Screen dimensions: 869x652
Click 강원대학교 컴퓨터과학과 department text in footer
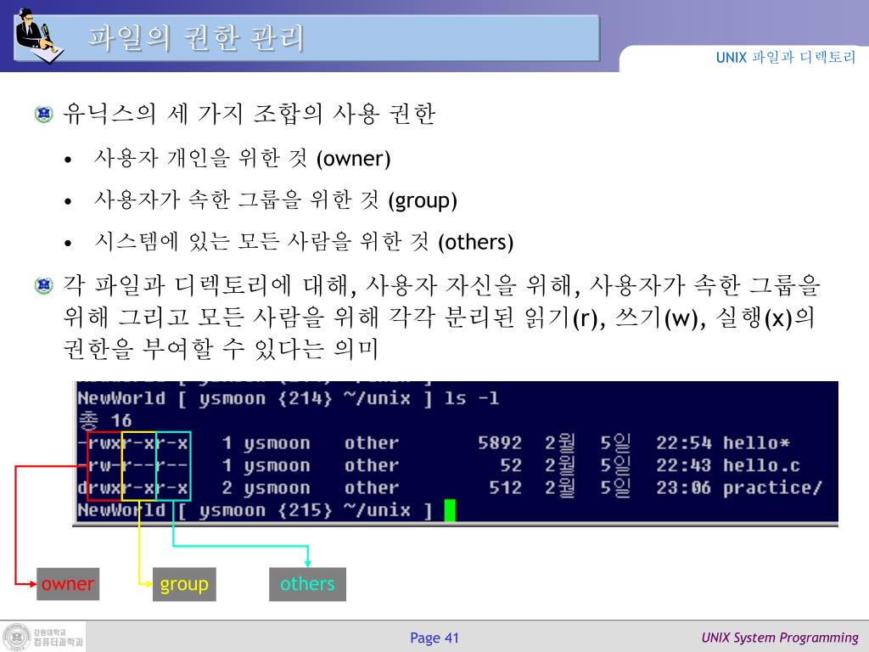point(58,638)
